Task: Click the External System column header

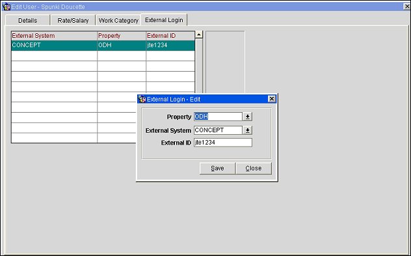Action: 54,36
